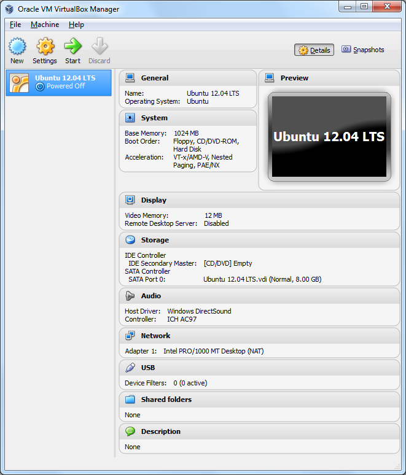Open the Storage section header link
This screenshot has height=475, width=406.
(155, 240)
